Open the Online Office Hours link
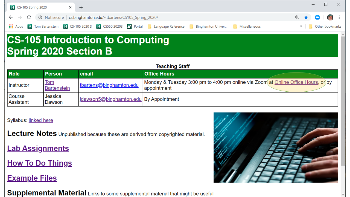Screen dimensions: 350x197 click(296, 82)
